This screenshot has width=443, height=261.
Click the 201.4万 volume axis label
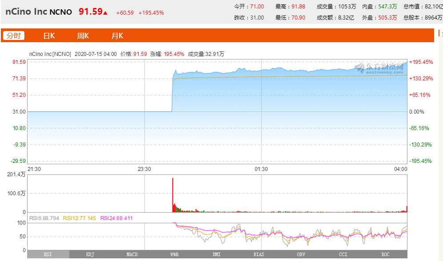click(x=16, y=174)
